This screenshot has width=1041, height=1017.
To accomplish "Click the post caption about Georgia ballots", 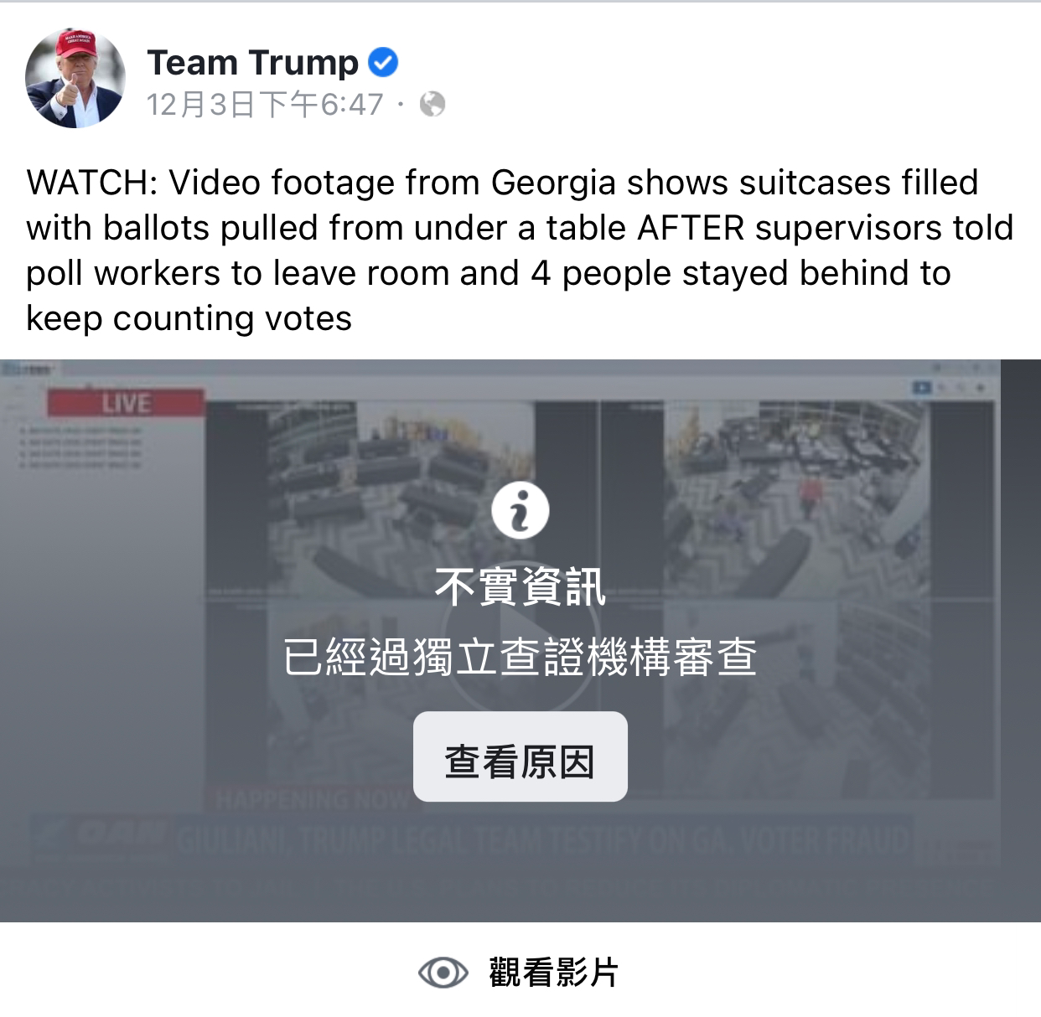I will point(520,250).
